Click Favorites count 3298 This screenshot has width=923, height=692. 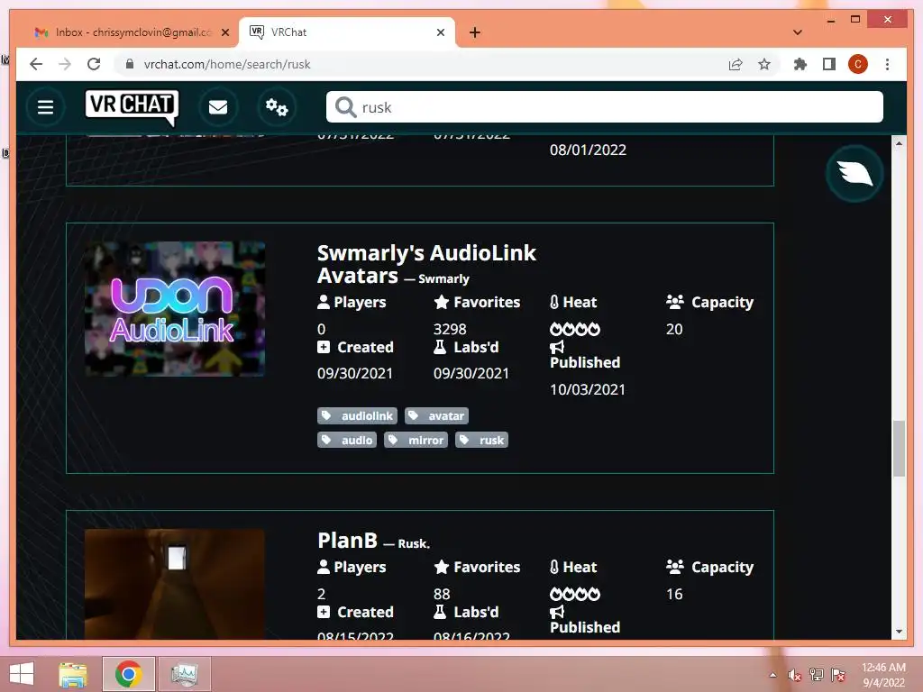point(450,329)
